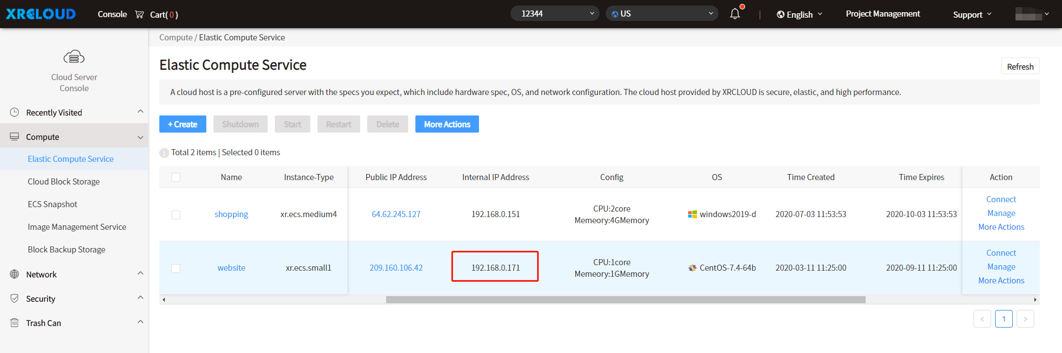Image resolution: width=1062 pixels, height=353 pixels.
Task: Open the English language dropdown
Action: tap(800, 14)
